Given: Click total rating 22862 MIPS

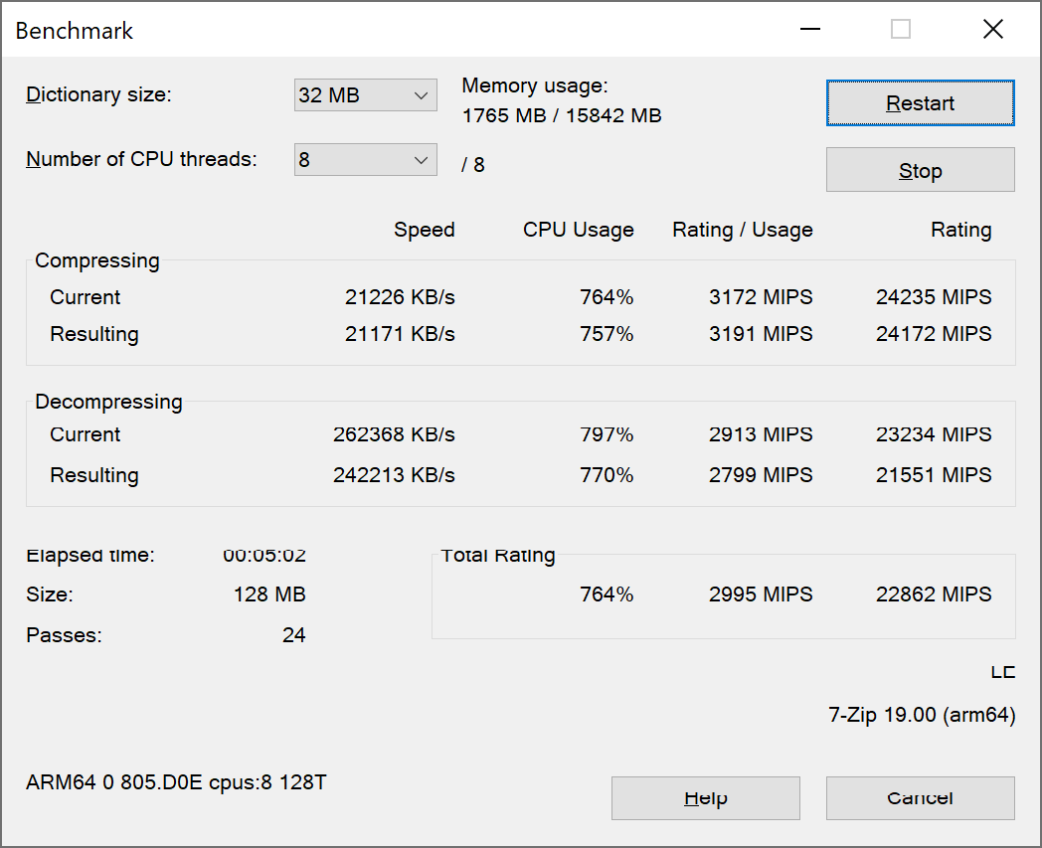Looking at the screenshot, I should 933,594.
